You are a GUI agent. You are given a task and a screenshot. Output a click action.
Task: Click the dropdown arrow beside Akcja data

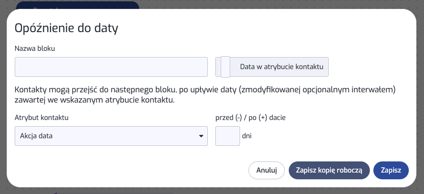coord(201,136)
